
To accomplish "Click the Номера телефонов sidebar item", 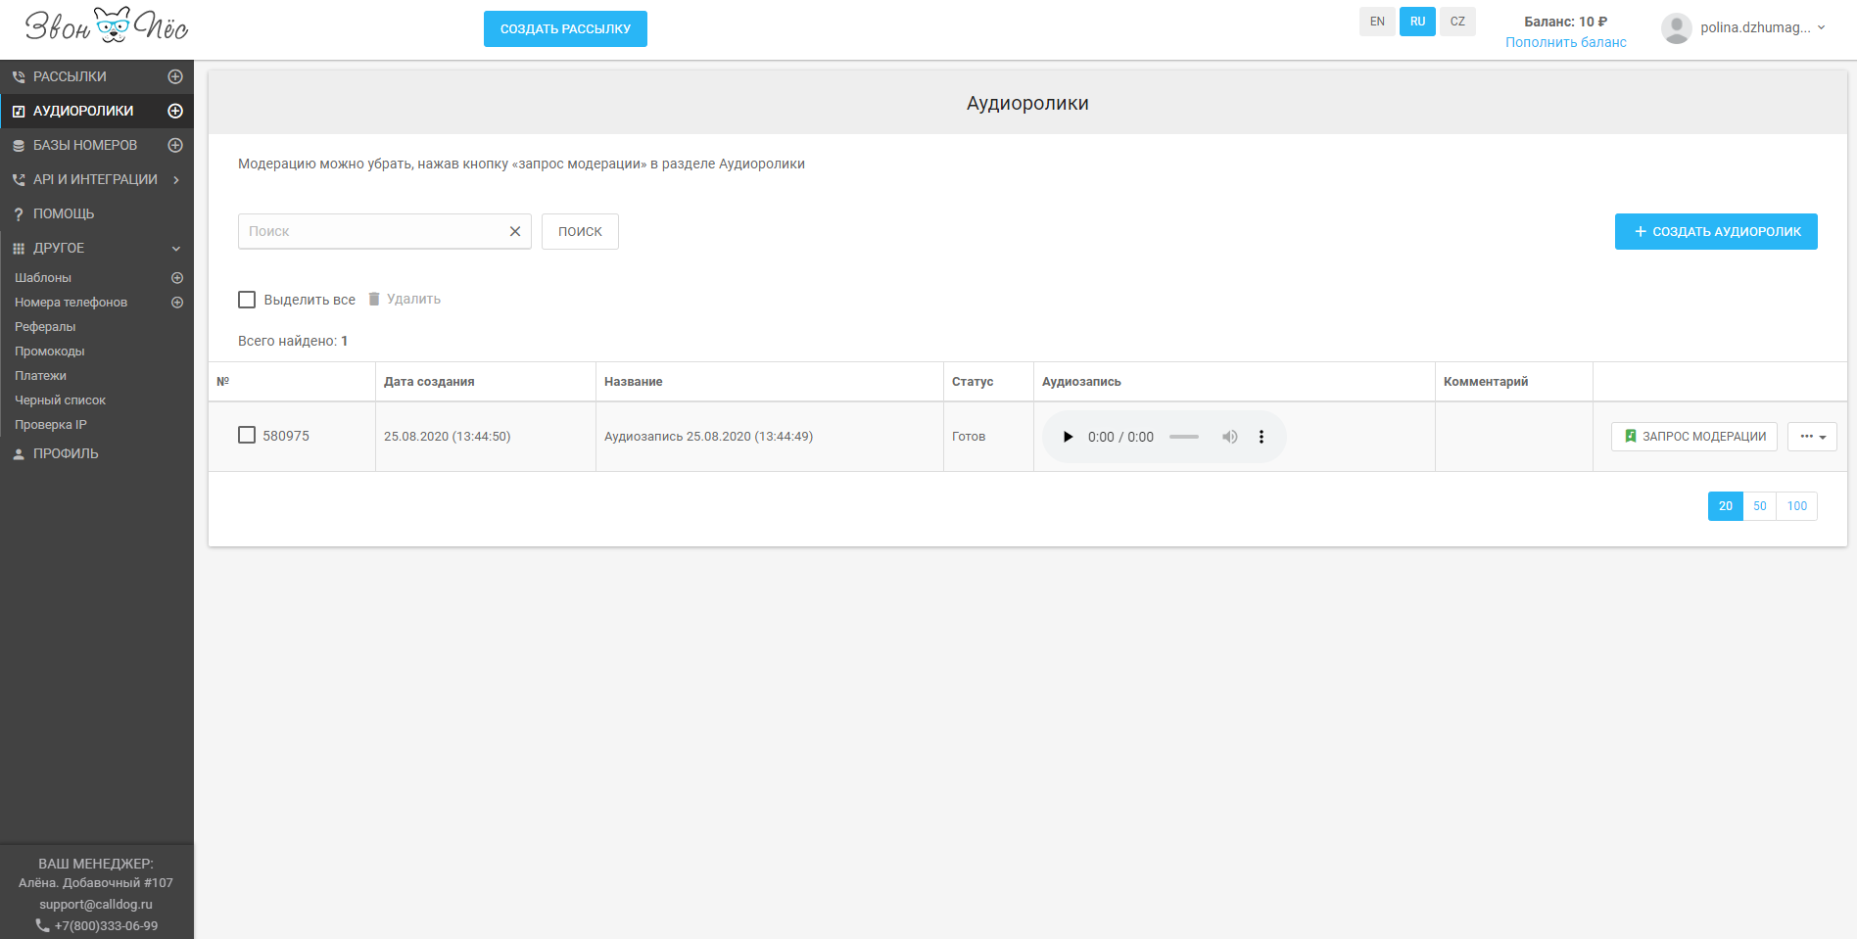I will (71, 303).
